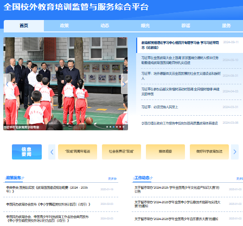Screen dimensions: 243x226
Task: Open 教育强国建设规划纲要 policy item
Action: coord(47,189)
